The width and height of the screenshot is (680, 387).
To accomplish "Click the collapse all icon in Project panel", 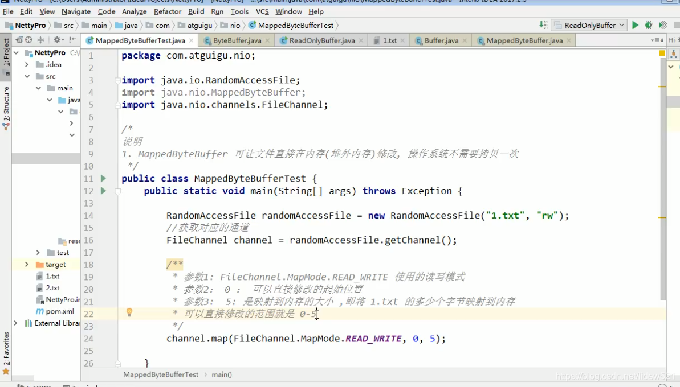I will coord(41,40).
